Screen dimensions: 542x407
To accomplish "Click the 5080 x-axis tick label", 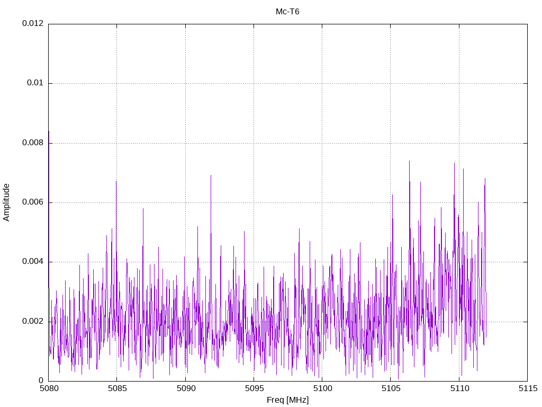I will click(49, 388).
